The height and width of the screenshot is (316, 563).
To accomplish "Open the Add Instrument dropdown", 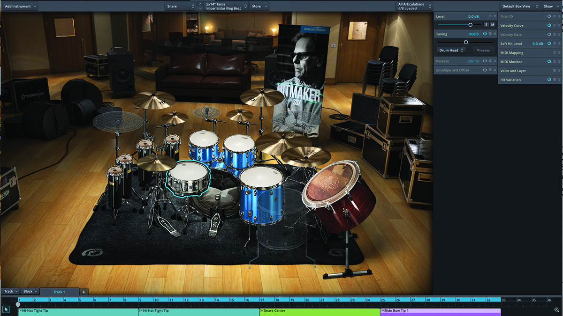I will pyautogui.click(x=20, y=6).
